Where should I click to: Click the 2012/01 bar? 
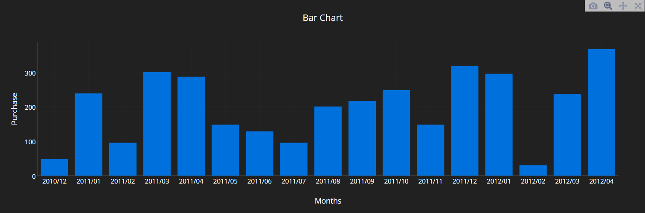click(x=499, y=125)
